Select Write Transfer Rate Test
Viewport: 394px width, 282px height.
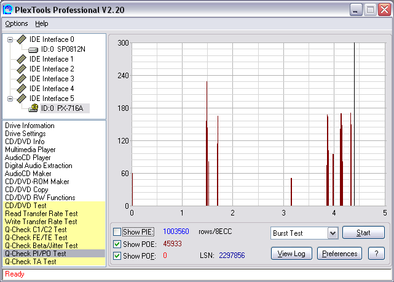[54, 222]
